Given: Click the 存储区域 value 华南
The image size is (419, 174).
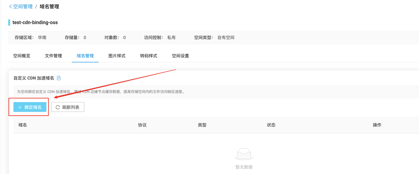Looking at the screenshot, I should pos(42,38).
